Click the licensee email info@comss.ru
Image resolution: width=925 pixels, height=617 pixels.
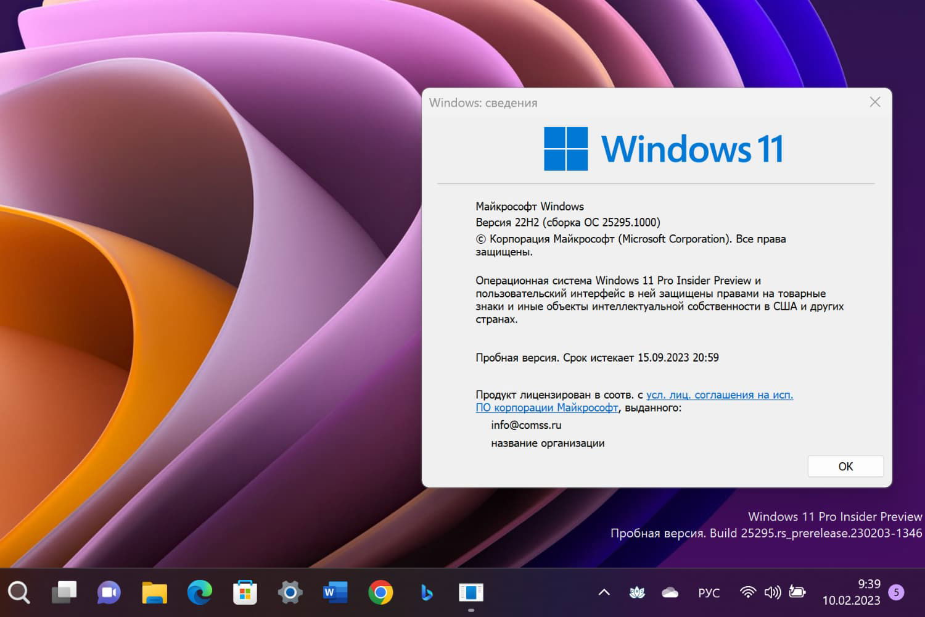[x=526, y=424]
